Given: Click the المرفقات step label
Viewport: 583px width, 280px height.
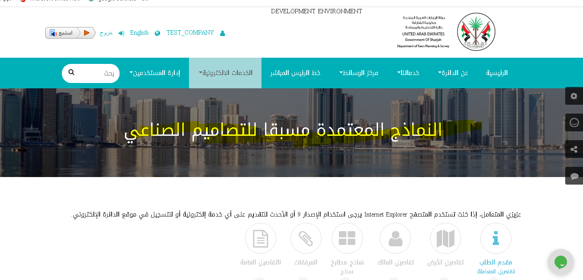Looking at the screenshot, I should tap(306, 262).
